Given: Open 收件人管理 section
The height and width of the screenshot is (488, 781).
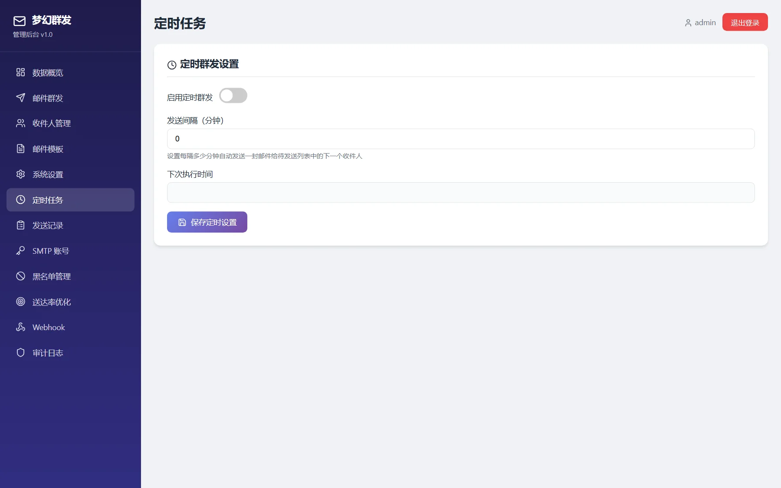Looking at the screenshot, I should pyautogui.click(x=70, y=123).
